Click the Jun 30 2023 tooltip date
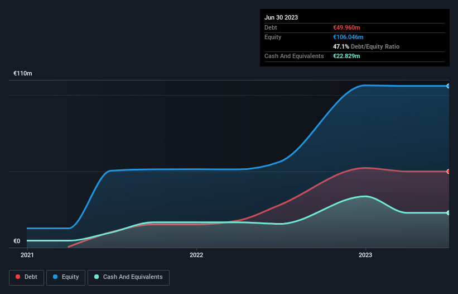 (281, 17)
